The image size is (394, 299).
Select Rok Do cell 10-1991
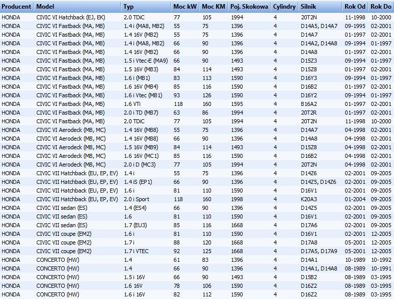pos(381,268)
